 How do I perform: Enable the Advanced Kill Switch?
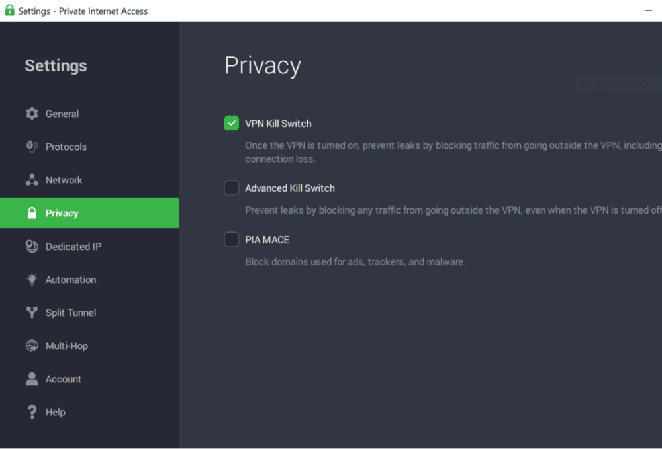[x=231, y=188]
